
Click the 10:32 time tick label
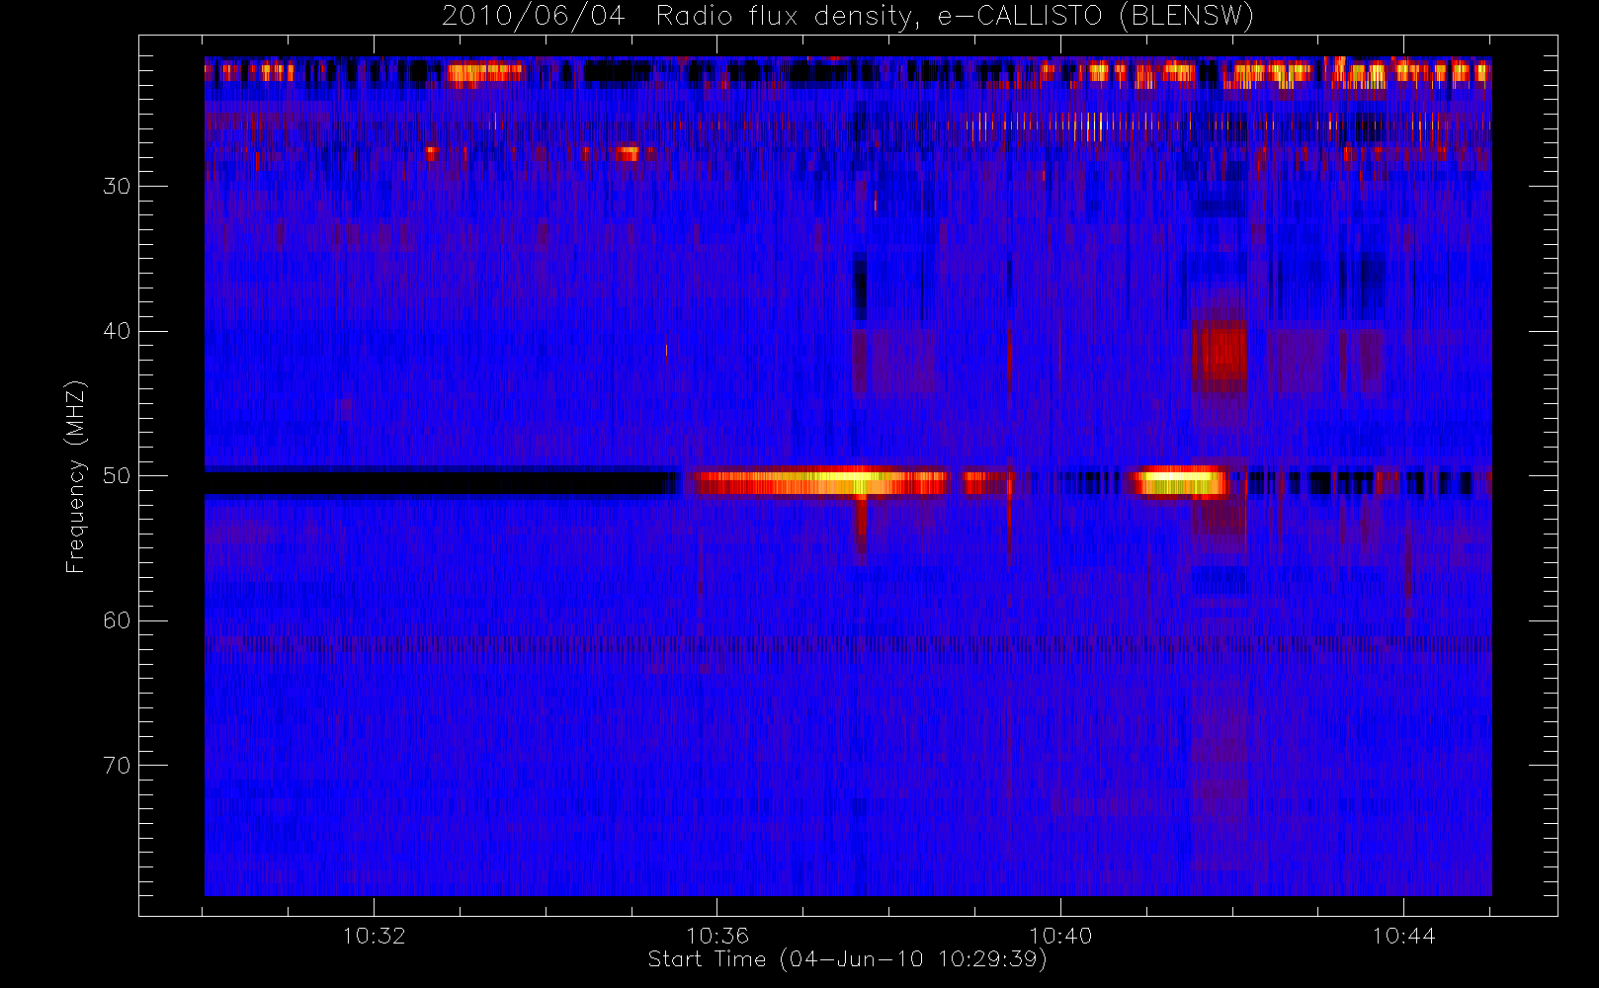374,936
